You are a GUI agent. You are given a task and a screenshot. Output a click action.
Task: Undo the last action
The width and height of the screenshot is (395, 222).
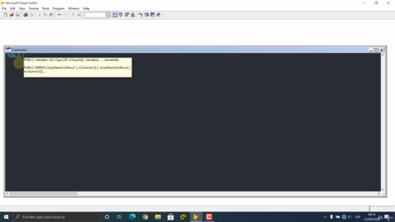[x=59, y=15]
